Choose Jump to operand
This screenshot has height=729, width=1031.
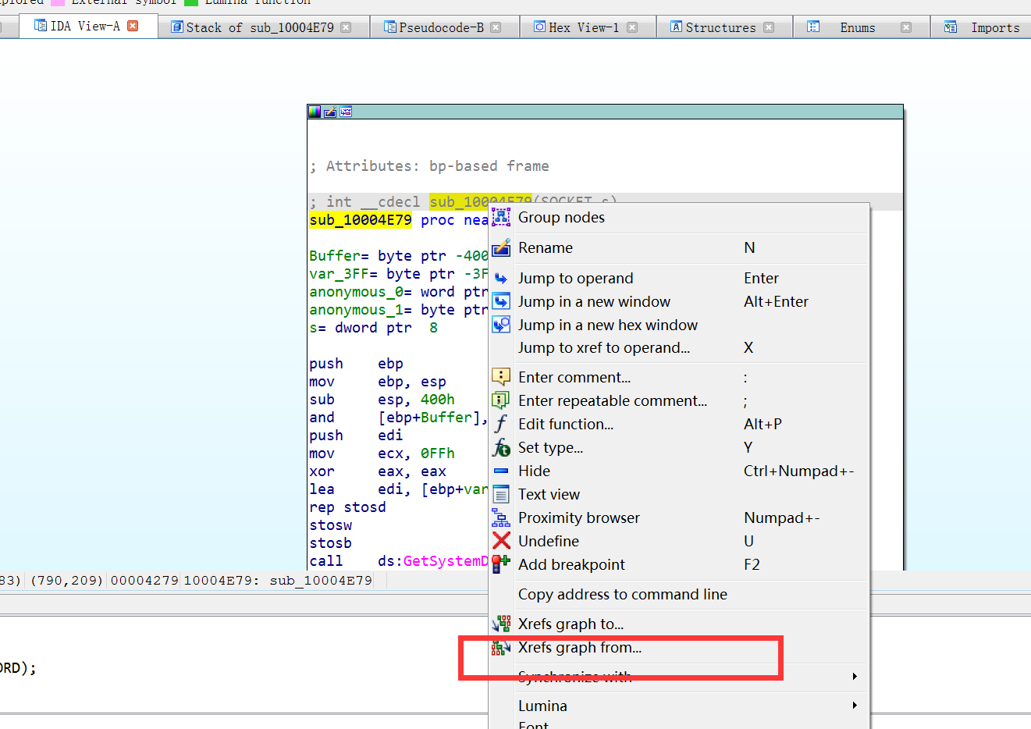678,279
